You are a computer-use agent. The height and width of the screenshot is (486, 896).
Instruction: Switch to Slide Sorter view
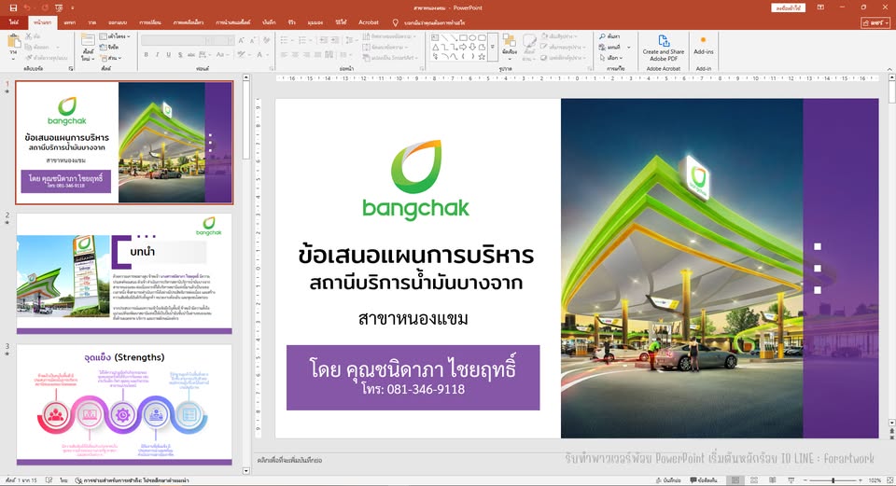(754, 480)
